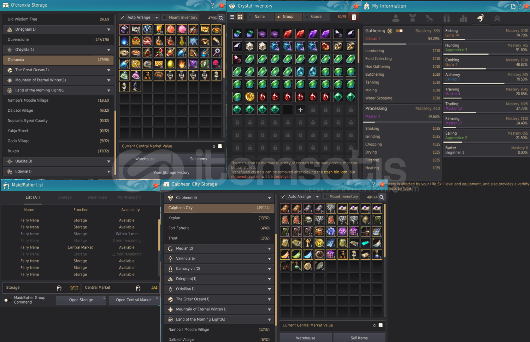Click the Open Central Market button
This screenshot has width=530, height=342.
coord(134,300)
